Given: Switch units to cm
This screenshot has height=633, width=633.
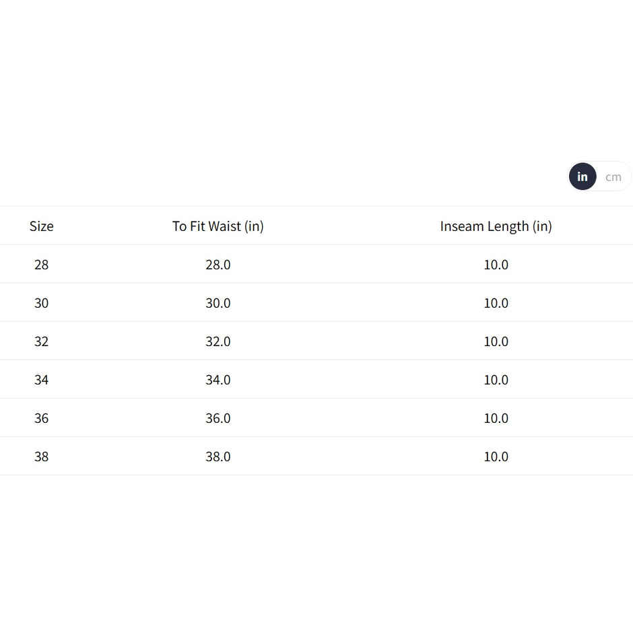Looking at the screenshot, I should click(x=613, y=177).
